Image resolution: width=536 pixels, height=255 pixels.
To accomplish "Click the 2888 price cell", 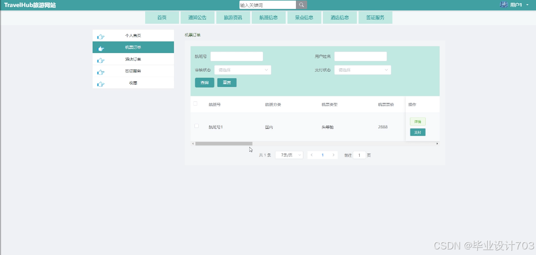I will pyautogui.click(x=383, y=127).
